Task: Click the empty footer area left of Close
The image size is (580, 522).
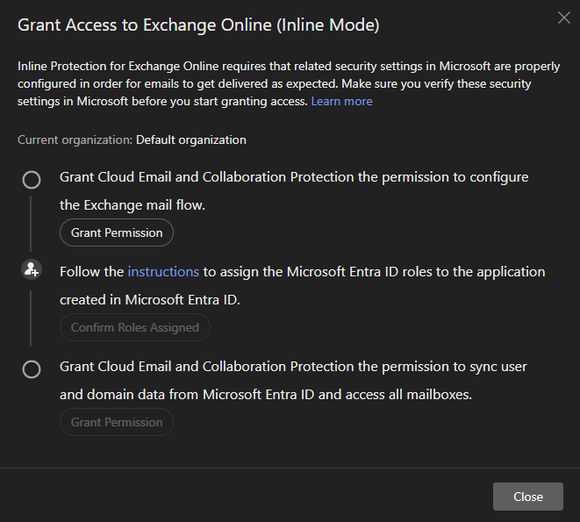Action: pyautogui.click(x=246, y=497)
